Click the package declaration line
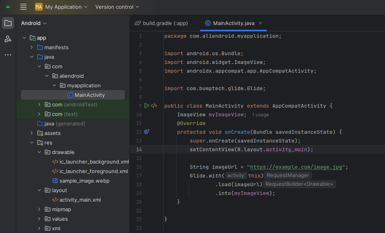Image resolution: width=385 pixels, height=233 pixels. (x=223, y=36)
